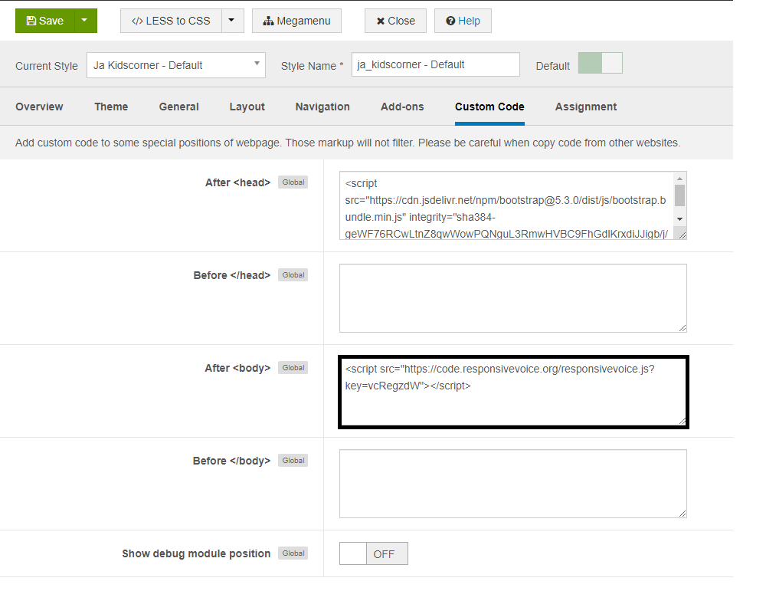
Task: Open the Save button dropdown arrow
Action: (86, 21)
